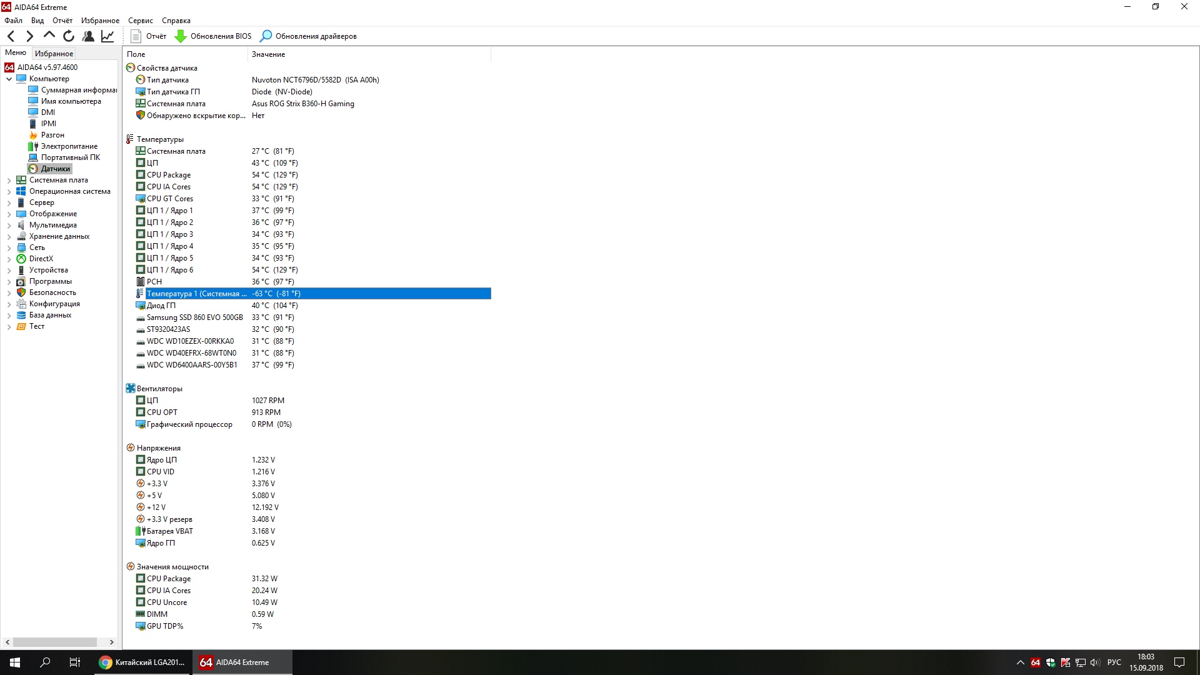Open the user profile toolbar icon
This screenshot has height=675, width=1200.
tap(88, 36)
